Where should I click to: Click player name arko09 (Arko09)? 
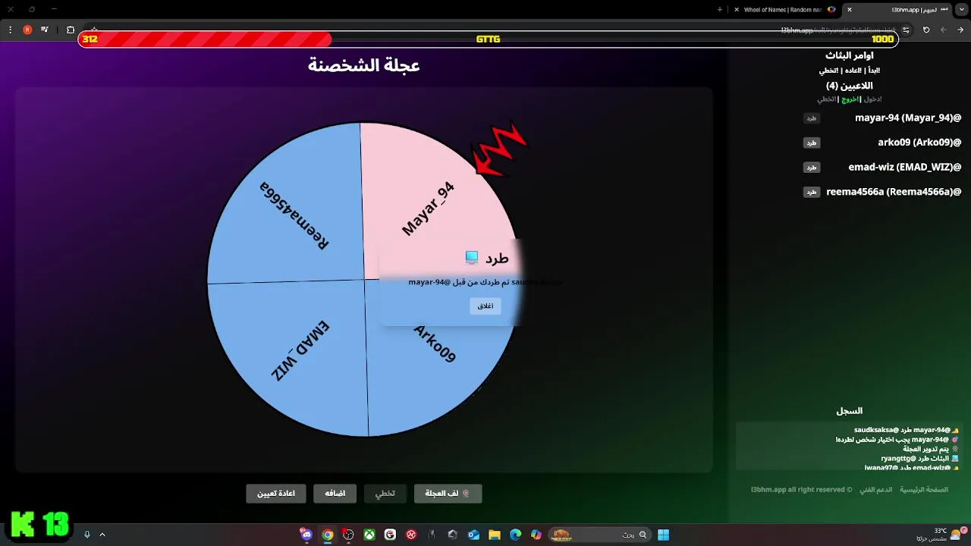coord(919,143)
